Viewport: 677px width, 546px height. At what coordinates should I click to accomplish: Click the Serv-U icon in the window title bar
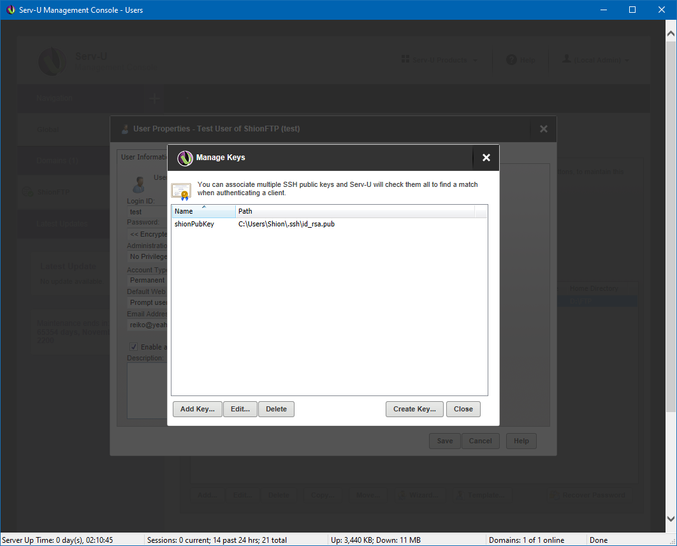pos(10,10)
